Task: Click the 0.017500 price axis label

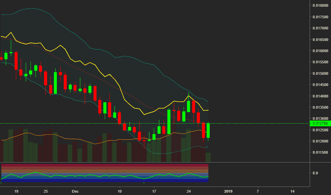Action: coord(320,17)
